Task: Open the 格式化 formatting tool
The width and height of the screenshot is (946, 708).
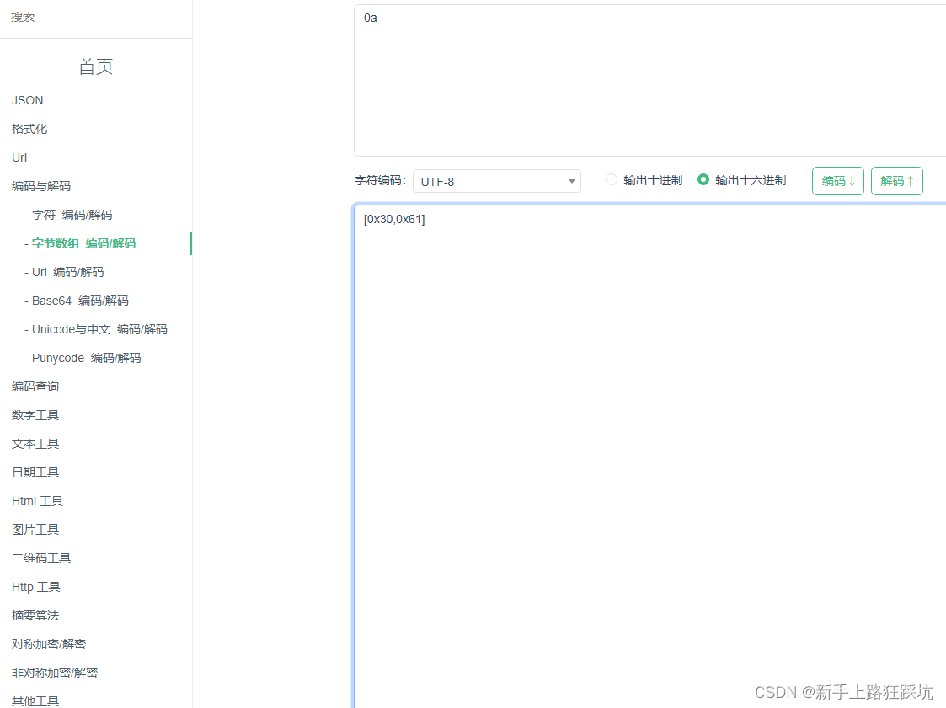Action: (x=29, y=129)
